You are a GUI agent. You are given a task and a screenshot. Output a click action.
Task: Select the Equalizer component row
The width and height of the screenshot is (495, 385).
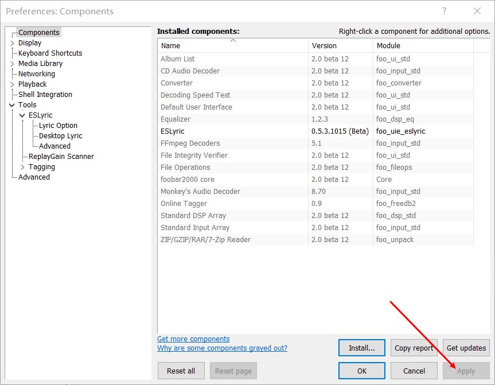(x=315, y=119)
